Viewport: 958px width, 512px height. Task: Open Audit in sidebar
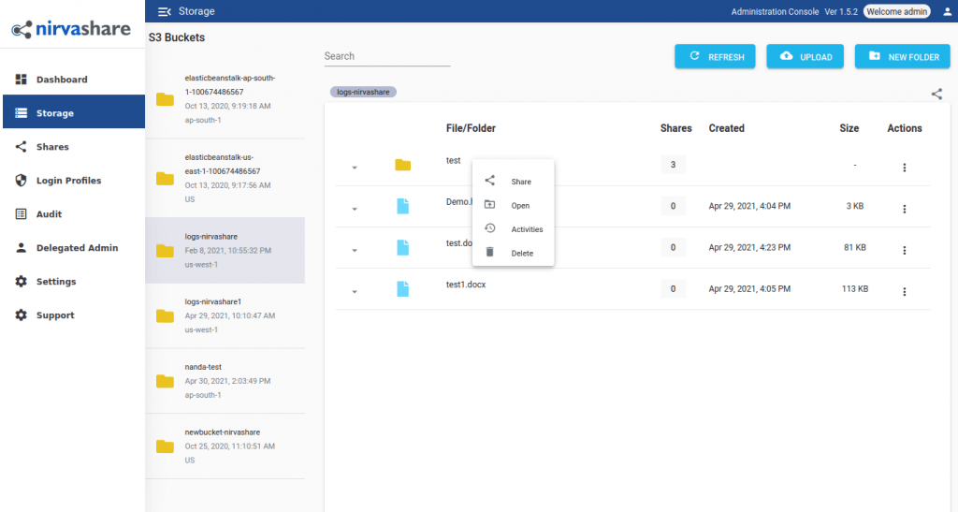tap(73, 213)
